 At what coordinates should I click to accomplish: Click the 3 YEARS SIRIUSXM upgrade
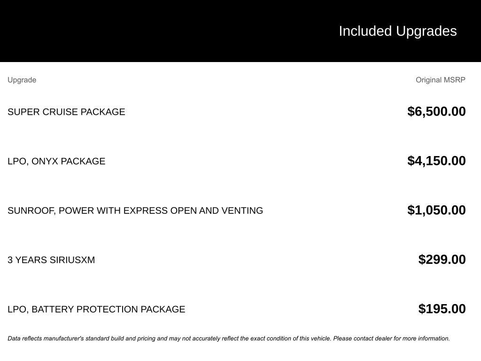click(x=51, y=260)
